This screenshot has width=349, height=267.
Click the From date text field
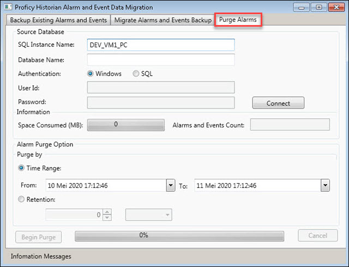pos(106,185)
